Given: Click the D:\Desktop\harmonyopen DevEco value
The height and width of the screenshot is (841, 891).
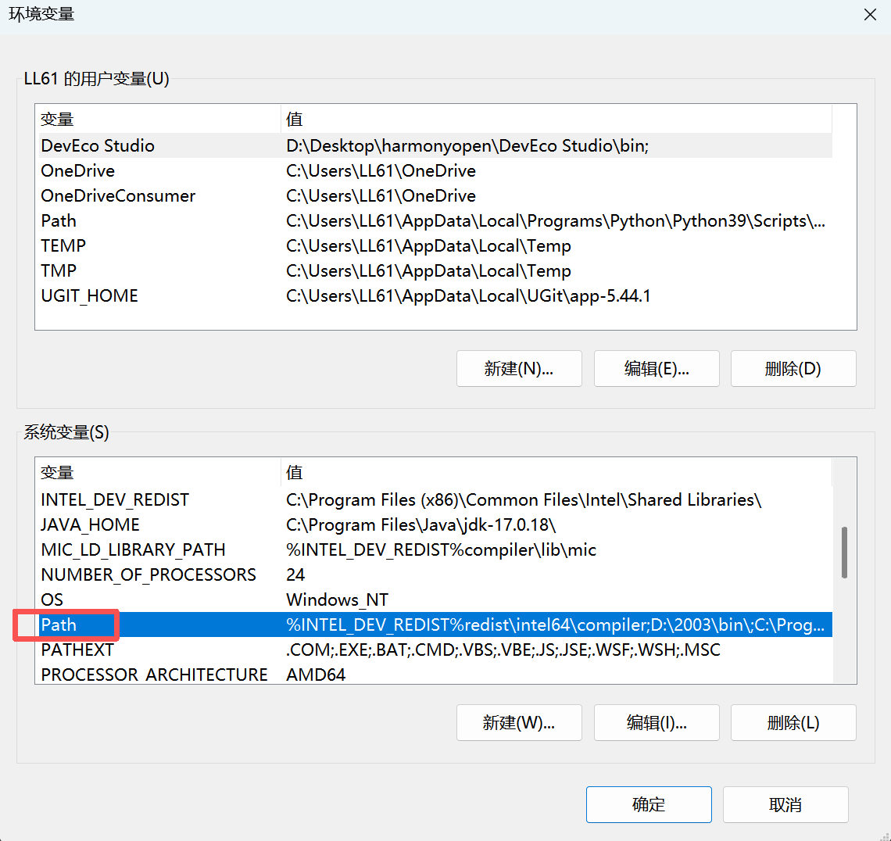Looking at the screenshot, I should coord(467,146).
